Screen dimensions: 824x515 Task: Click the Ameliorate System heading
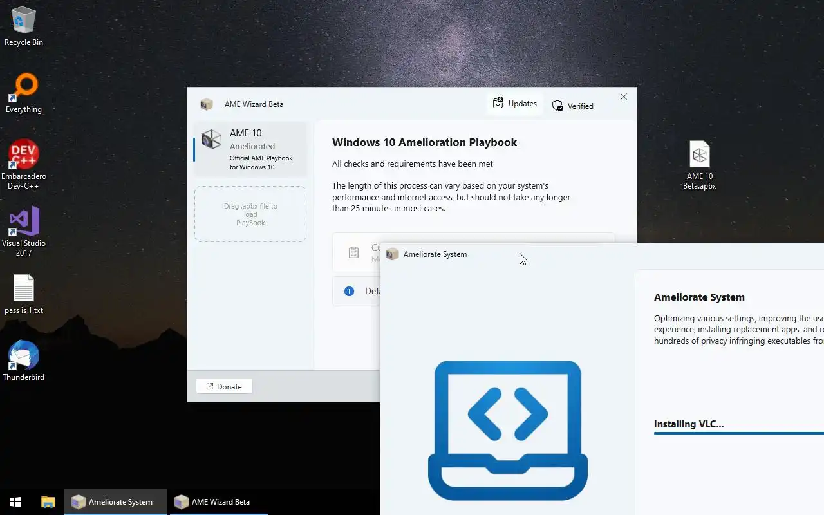pyautogui.click(x=699, y=297)
